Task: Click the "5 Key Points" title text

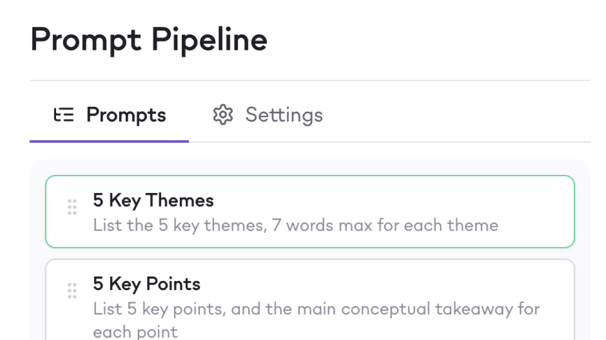Action: coord(147,284)
